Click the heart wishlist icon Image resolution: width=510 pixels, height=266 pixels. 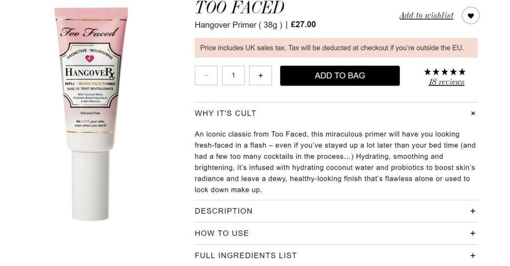pyautogui.click(x=471, y=16)
